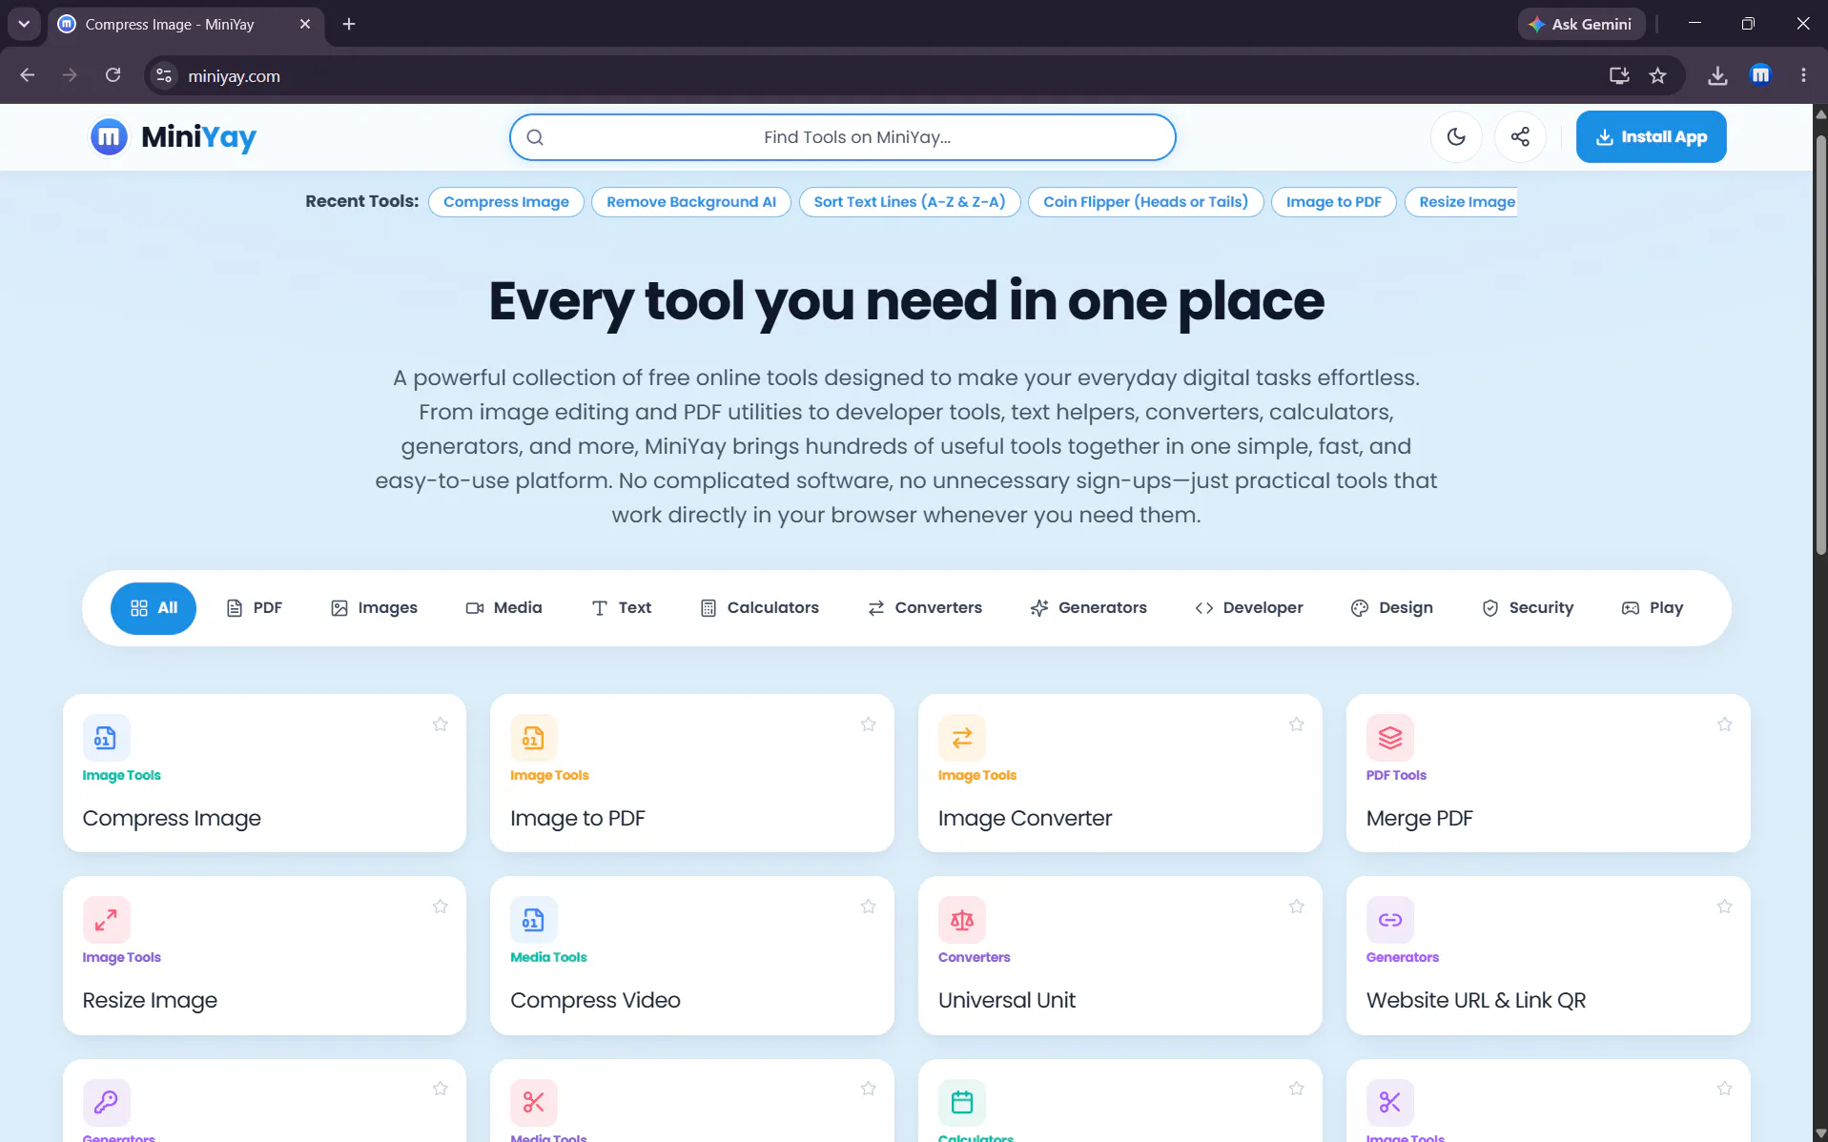Favorite the Image Converter star
1828x1142 pixels.
[1296, 724]
